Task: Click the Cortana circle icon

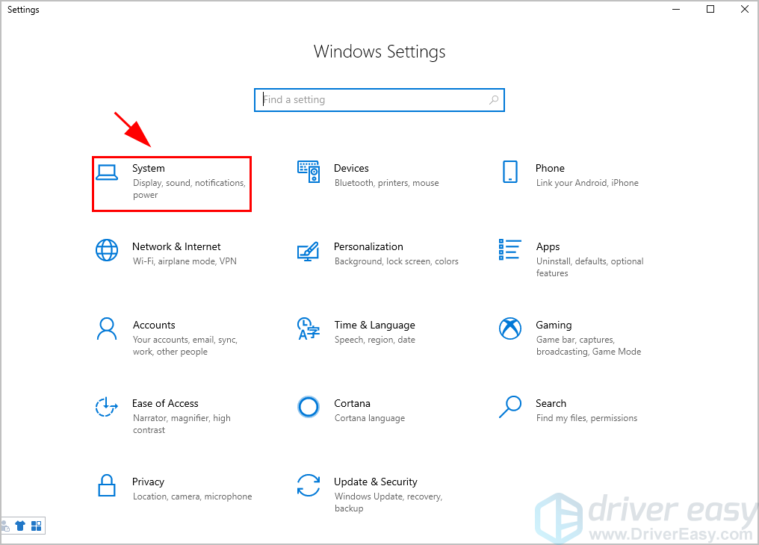Action: click(309, 407)
